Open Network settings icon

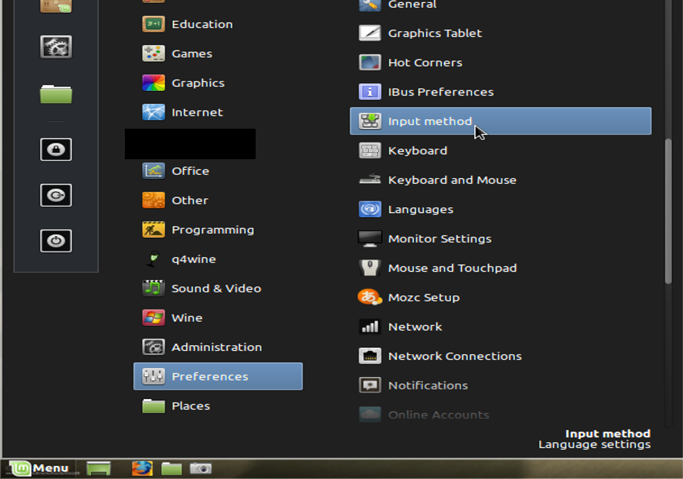[370, 327]
